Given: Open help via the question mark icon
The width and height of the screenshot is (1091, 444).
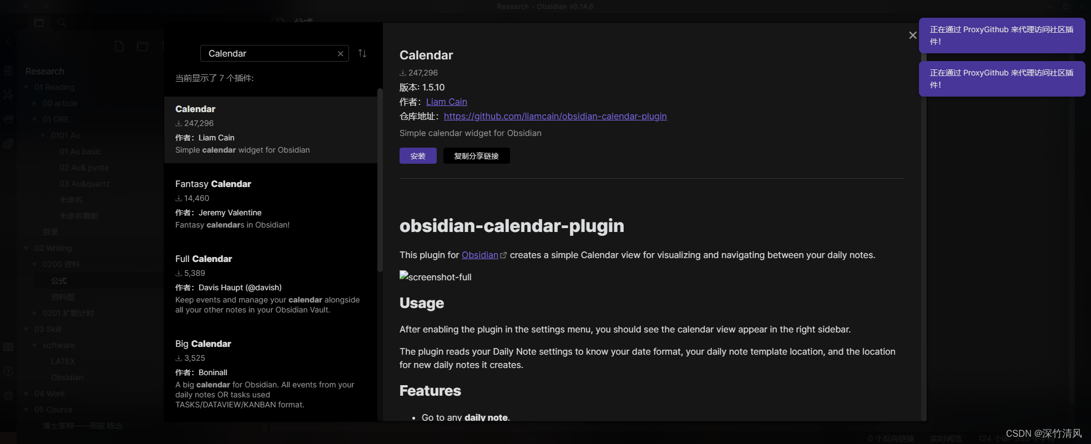Looking at the screenshot, I should pos(8,370).
